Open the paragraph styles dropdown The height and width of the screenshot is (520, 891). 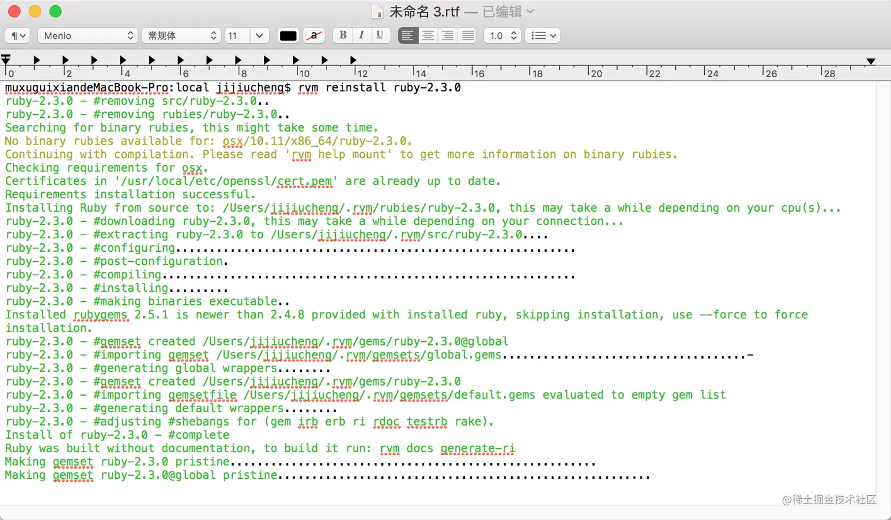(x=17, y=36)
